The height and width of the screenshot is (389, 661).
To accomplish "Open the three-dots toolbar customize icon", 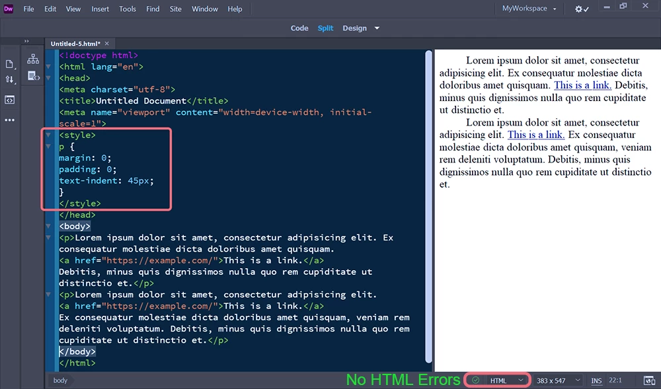I will click(x=9, y=120).
